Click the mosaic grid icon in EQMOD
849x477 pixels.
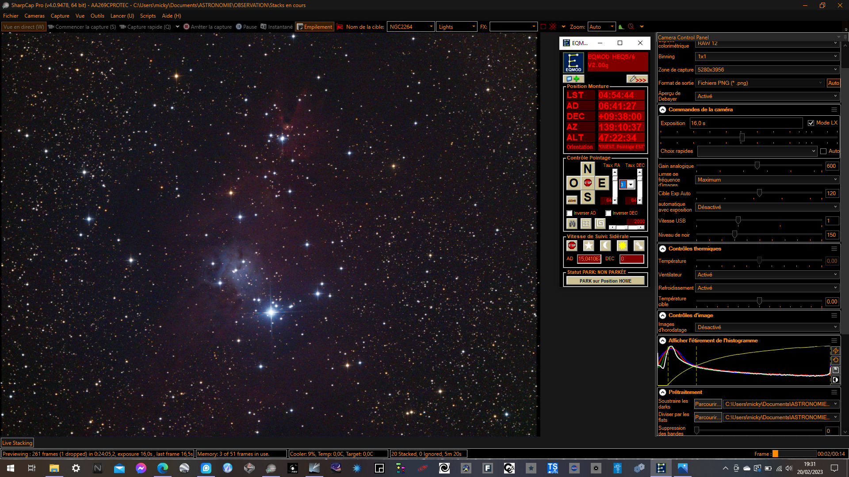click(x=586, y=223)
